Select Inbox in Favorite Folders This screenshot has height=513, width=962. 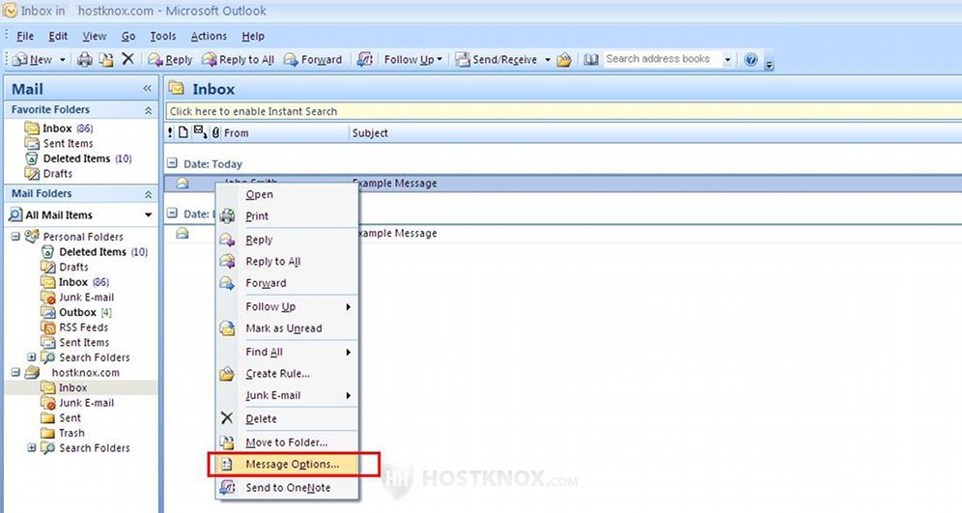pyautogui.click(x=58, y=128)
